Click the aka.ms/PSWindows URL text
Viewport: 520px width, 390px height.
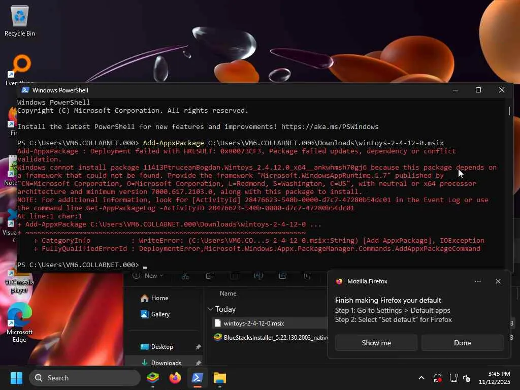click(x=330, y=126)
